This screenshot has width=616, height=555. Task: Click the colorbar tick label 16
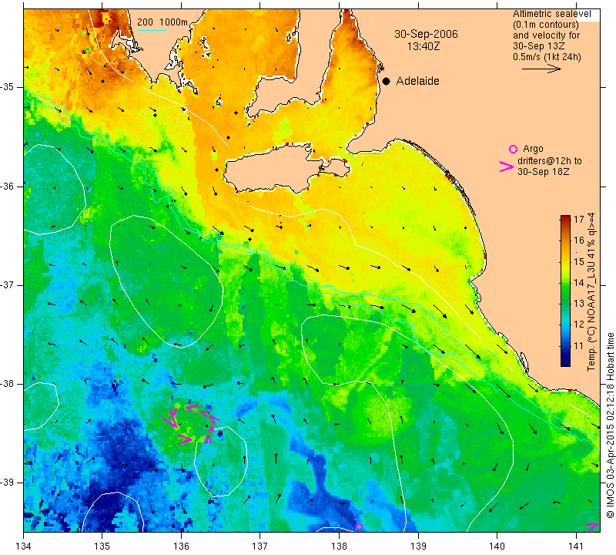[x=579, y=240]
